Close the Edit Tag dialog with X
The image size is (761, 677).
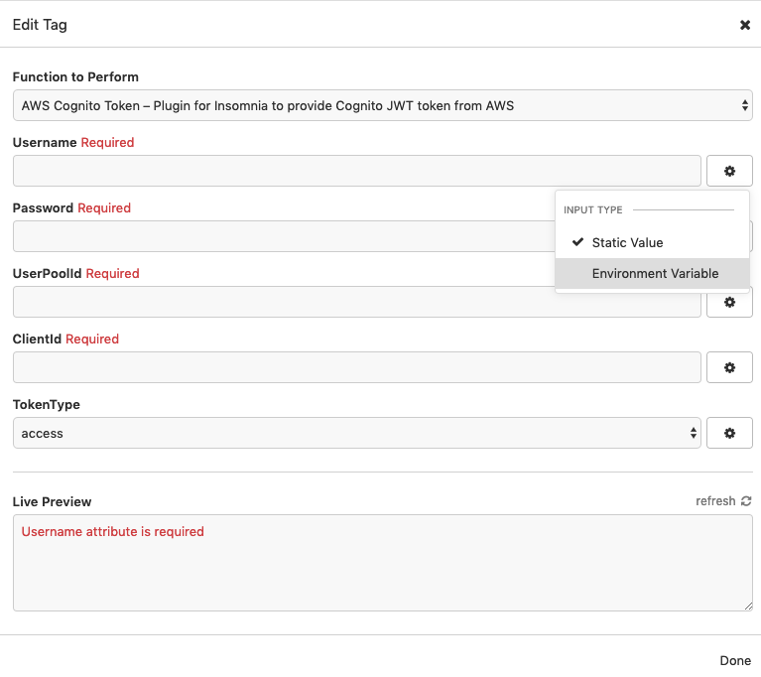click(x=745, y=25)
